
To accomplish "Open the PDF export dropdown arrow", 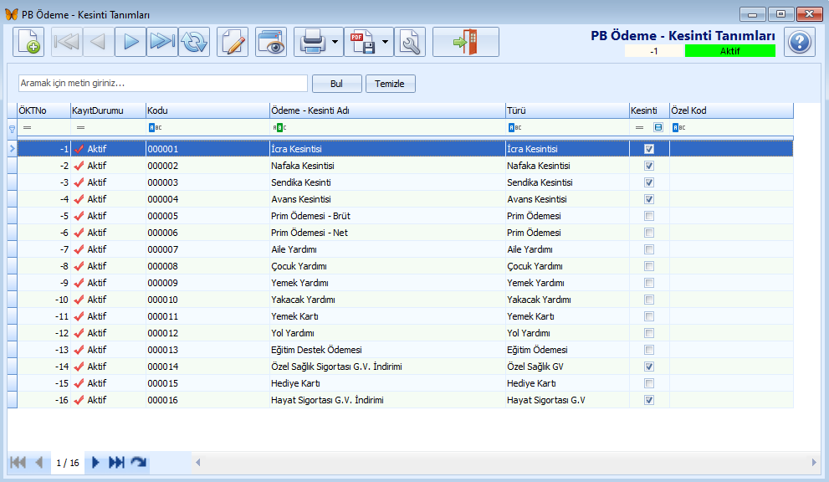I will [386, 42].
